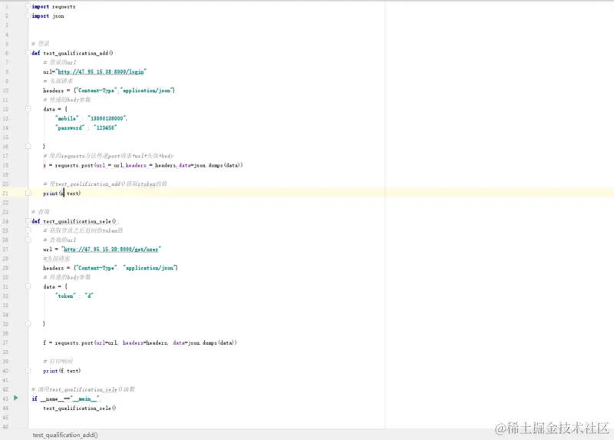This screenshot has height=440, width=614.
Task: Click the print(r.text) statement on line 21
Action: click(62, 194)
